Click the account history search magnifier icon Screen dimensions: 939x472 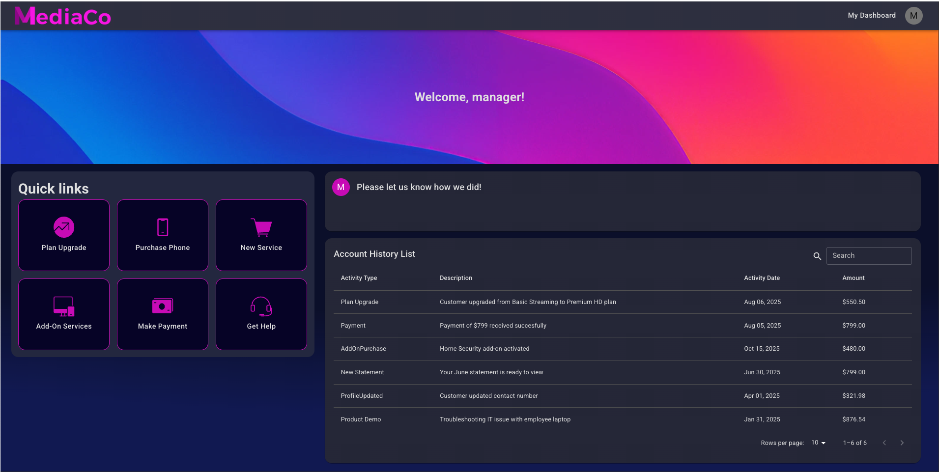point(817,256)
